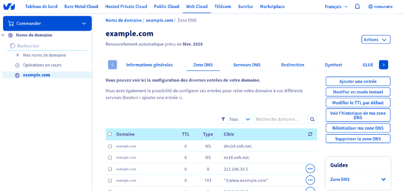
Task: Click Modifier en mode textuel
Action: [358, 92]
